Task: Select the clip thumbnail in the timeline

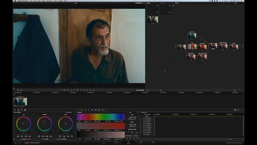Action: point(20,101)
